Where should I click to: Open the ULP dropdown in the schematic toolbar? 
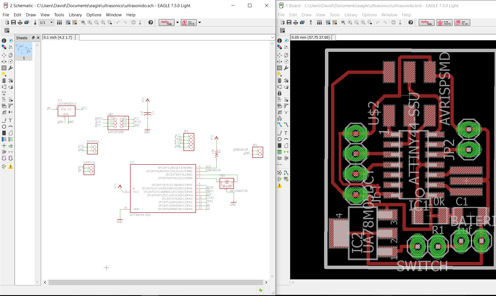[x=75, y=22]
